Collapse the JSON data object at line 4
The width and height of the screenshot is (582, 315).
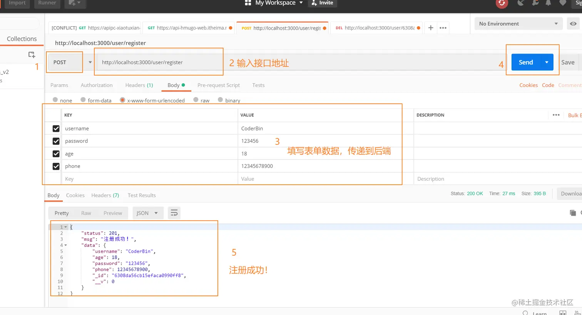[65, 245]
